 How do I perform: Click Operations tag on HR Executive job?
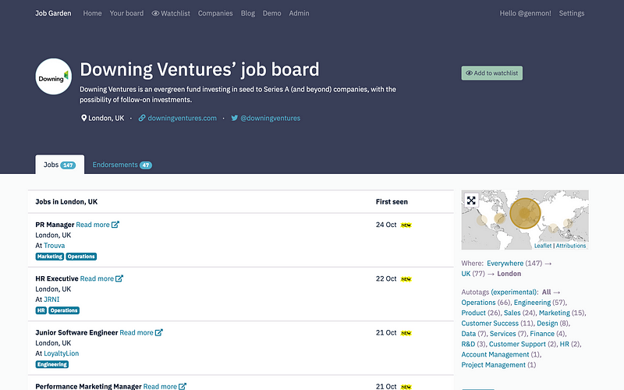[x=64, y=310]
